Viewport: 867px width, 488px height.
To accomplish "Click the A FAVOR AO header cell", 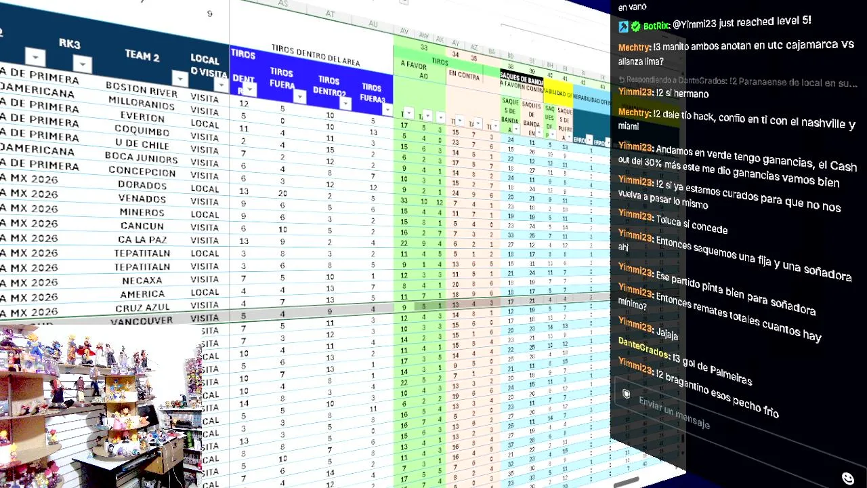I will pos(414,70).
